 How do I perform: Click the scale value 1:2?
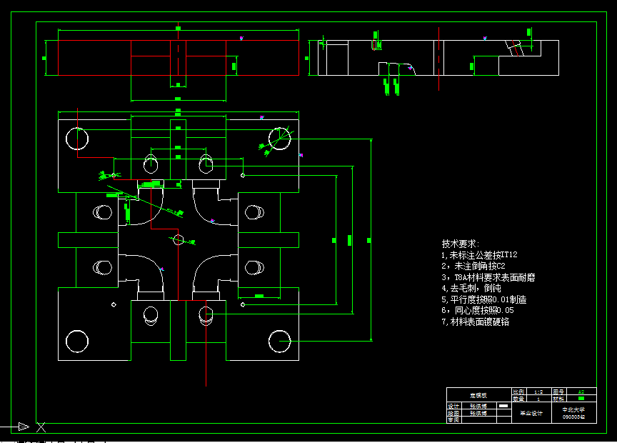pos(538,392)
